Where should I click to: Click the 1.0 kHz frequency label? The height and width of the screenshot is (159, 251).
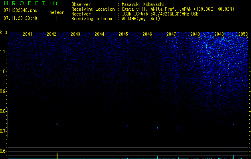4,72
